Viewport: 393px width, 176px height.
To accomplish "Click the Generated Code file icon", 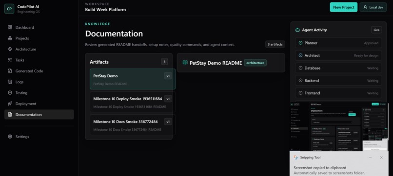I will tap(10, 71).
